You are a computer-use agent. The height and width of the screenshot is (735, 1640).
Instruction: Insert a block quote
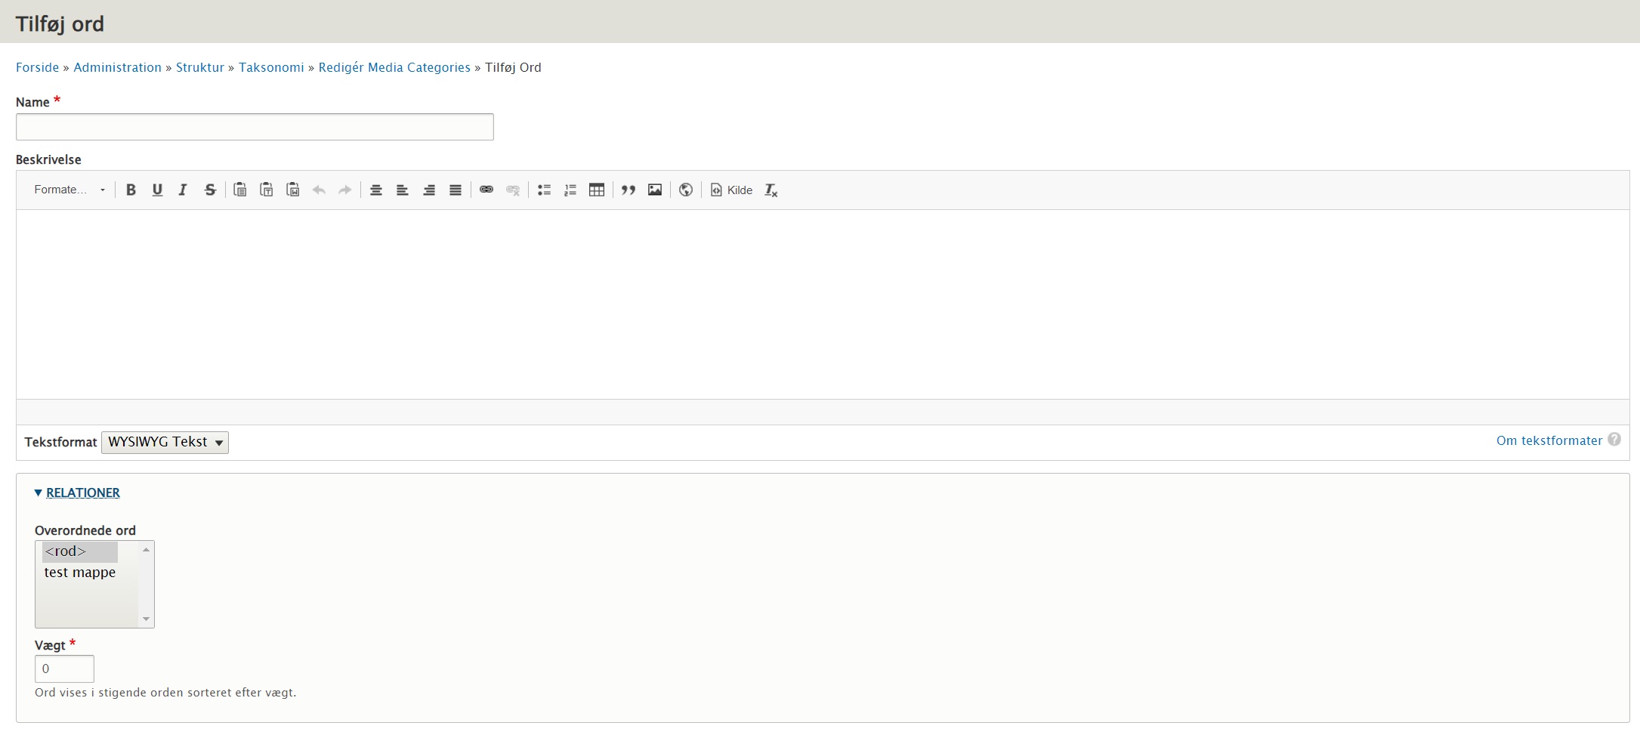[629, 190]
